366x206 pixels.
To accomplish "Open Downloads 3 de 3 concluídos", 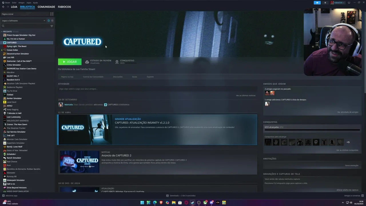I will 181,196.
